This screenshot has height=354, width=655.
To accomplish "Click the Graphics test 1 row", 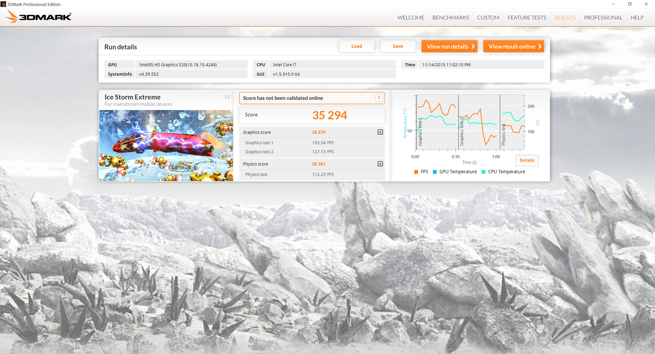I will click(312, 143).
